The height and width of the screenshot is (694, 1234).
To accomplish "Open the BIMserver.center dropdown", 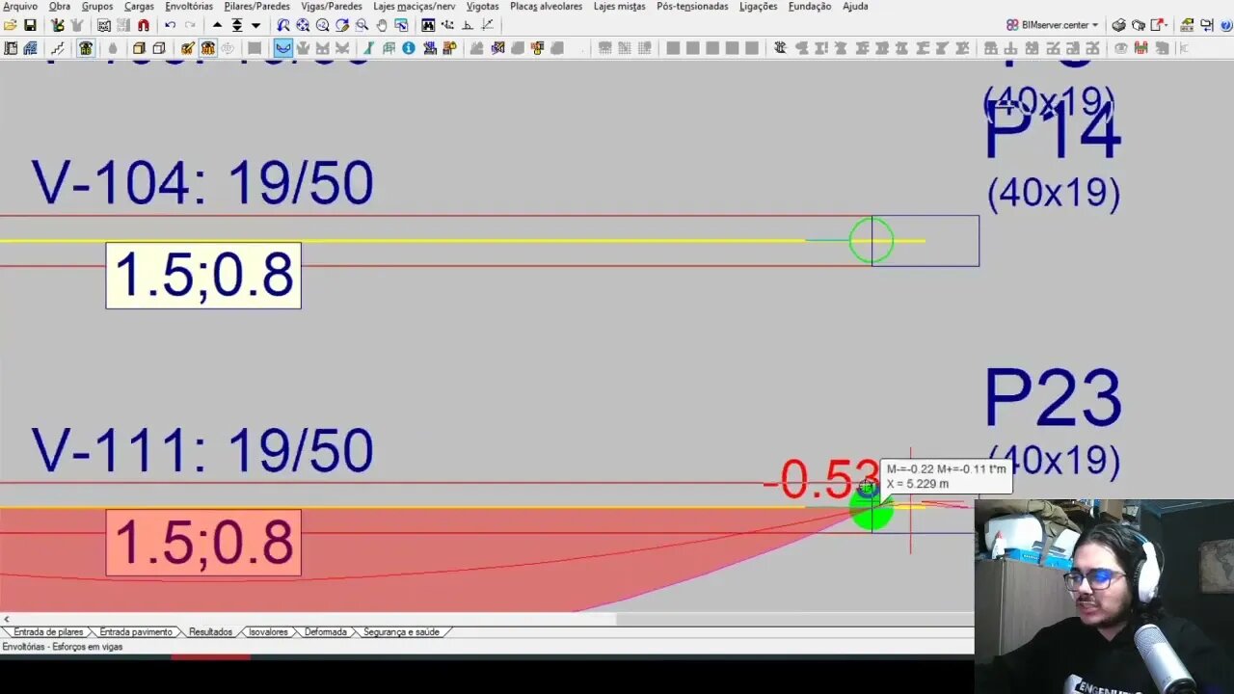I will coord(1052,25).
